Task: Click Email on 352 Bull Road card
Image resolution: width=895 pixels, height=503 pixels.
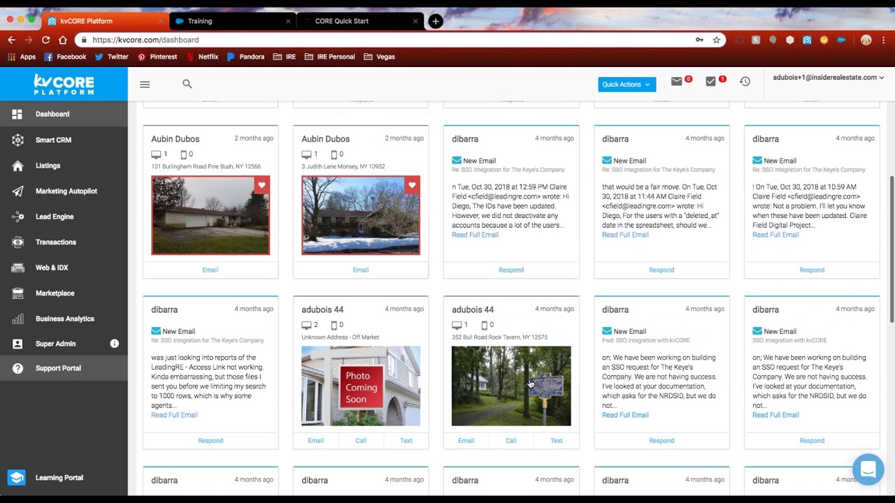Action: coord(466,441)
